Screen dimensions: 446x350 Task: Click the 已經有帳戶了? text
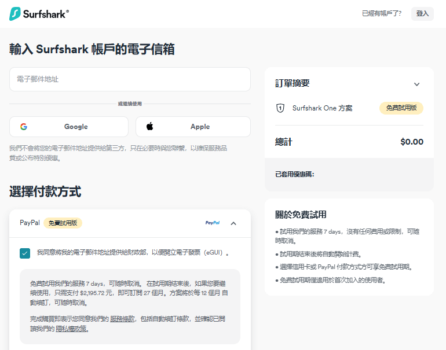point(382,14)
